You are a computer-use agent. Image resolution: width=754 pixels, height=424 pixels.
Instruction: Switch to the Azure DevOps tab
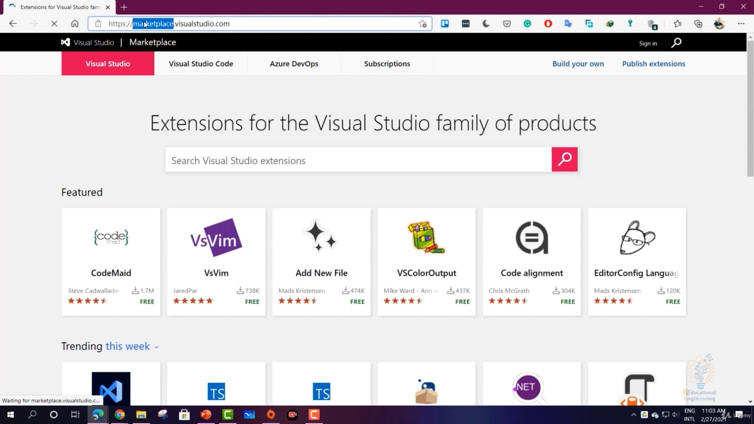(294, 64)
